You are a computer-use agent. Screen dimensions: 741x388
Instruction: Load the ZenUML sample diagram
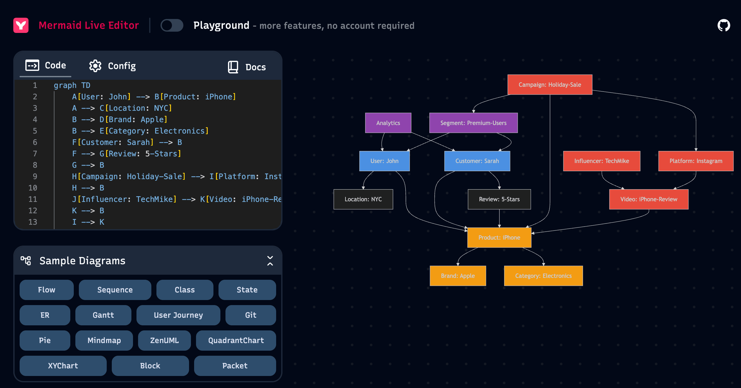click(x=164, y=341)
